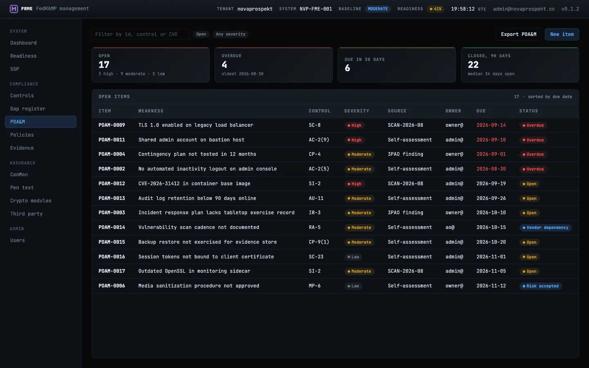Click '3PAO finding' source for POAM-0003
The height and width of the screenshot is (368, 589).
coord(405,213)
